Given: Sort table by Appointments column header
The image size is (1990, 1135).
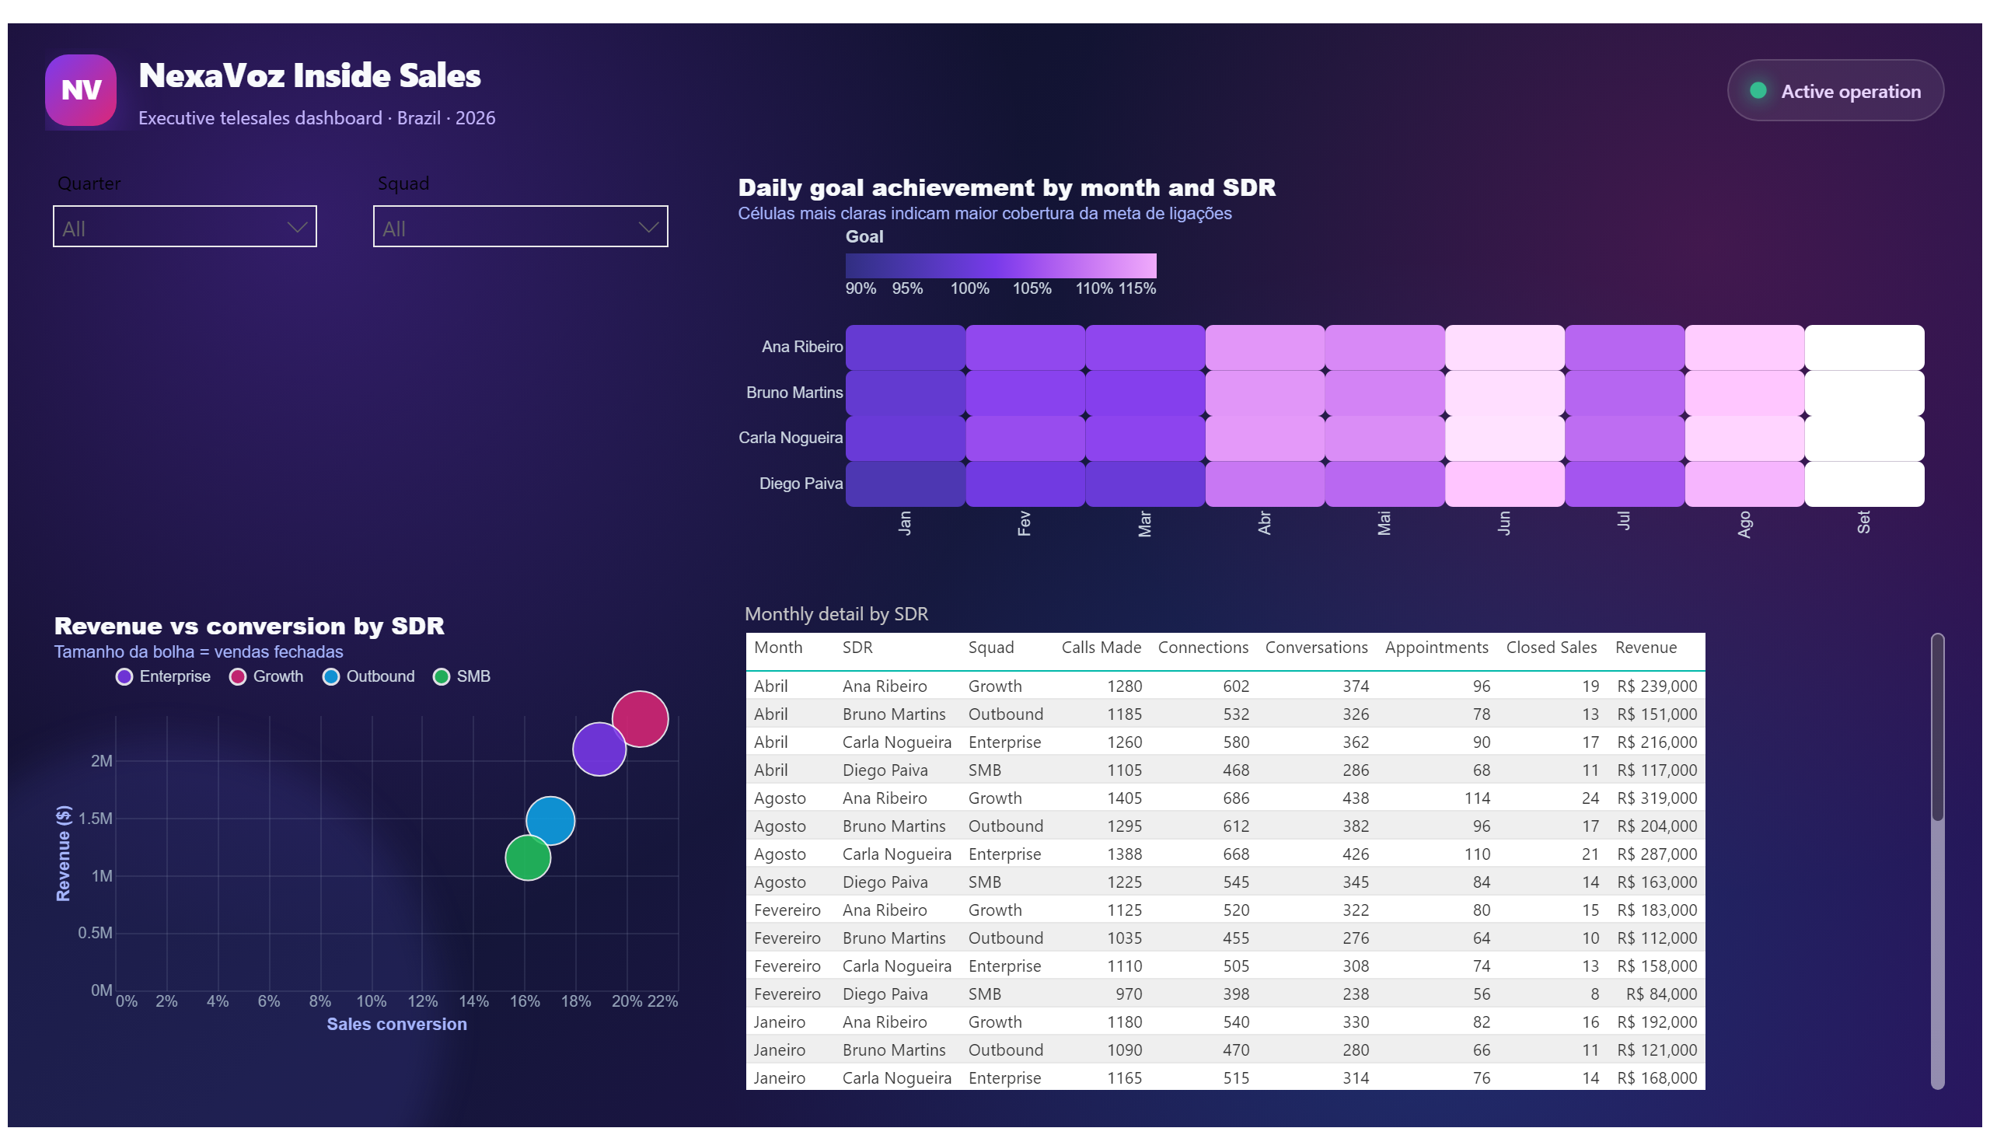Looking at the screenshot, I should 1436,648.
